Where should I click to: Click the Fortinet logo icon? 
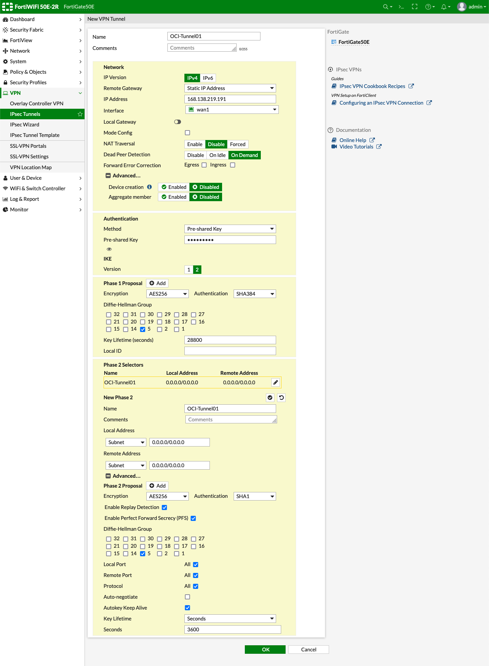coord(7,7)
